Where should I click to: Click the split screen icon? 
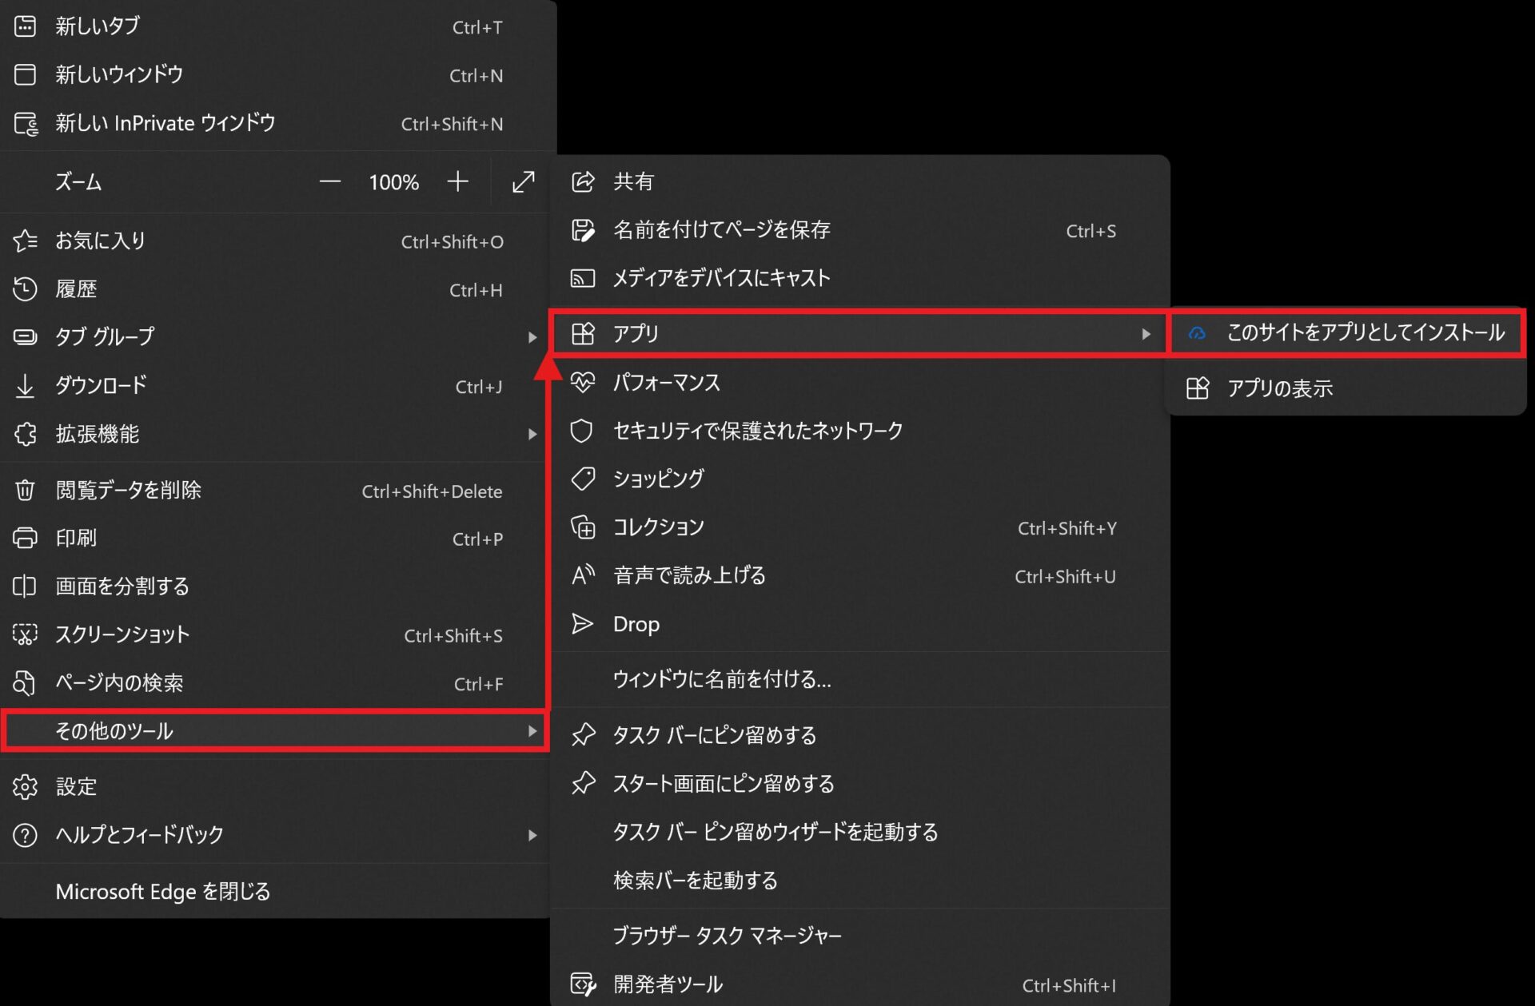(26, 587)
